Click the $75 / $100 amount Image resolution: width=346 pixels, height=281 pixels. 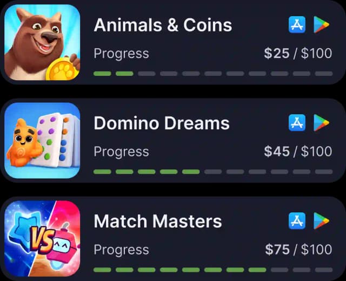(x=298, y=250)
